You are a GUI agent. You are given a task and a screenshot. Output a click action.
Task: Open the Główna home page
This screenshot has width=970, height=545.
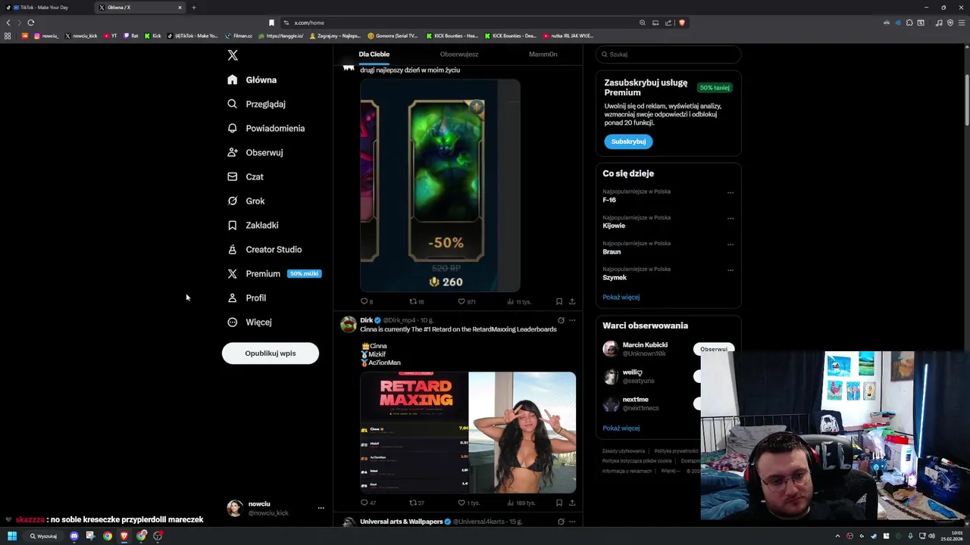click(252, 79)
